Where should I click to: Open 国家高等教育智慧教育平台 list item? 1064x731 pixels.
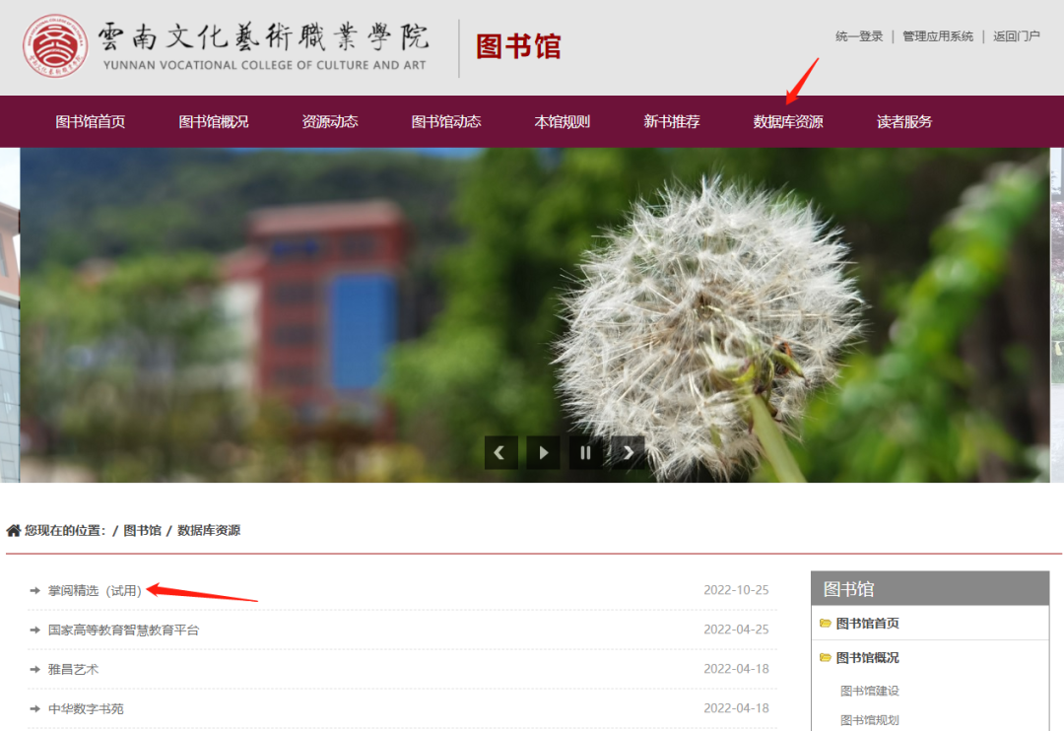click(x=123, y=630)
